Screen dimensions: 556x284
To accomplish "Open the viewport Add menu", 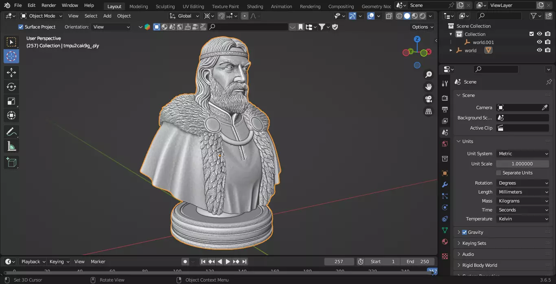I will coord(107,16).
